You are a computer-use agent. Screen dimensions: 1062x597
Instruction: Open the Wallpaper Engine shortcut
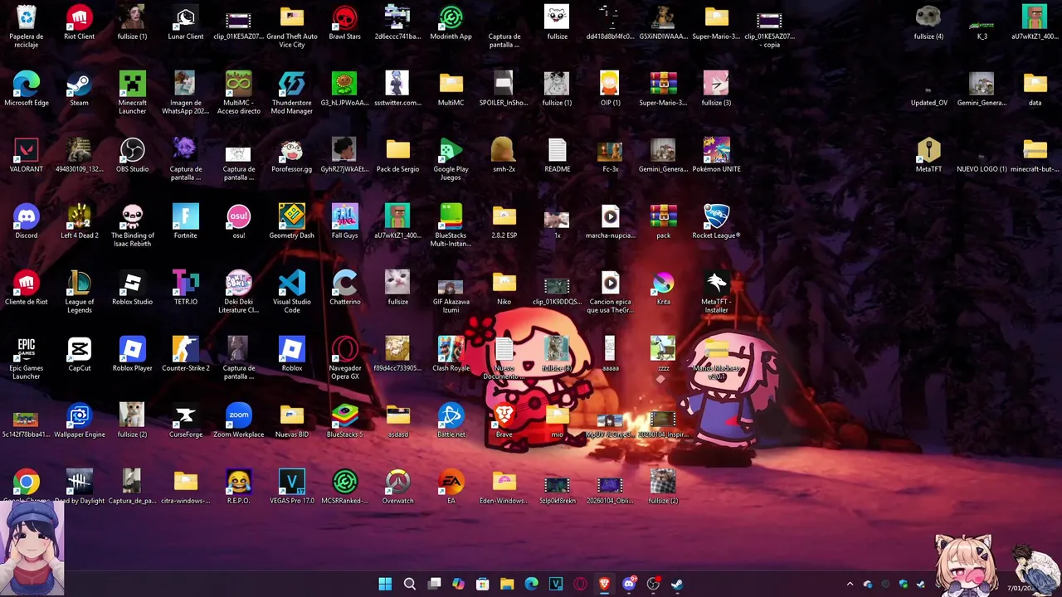click(80, 416)
